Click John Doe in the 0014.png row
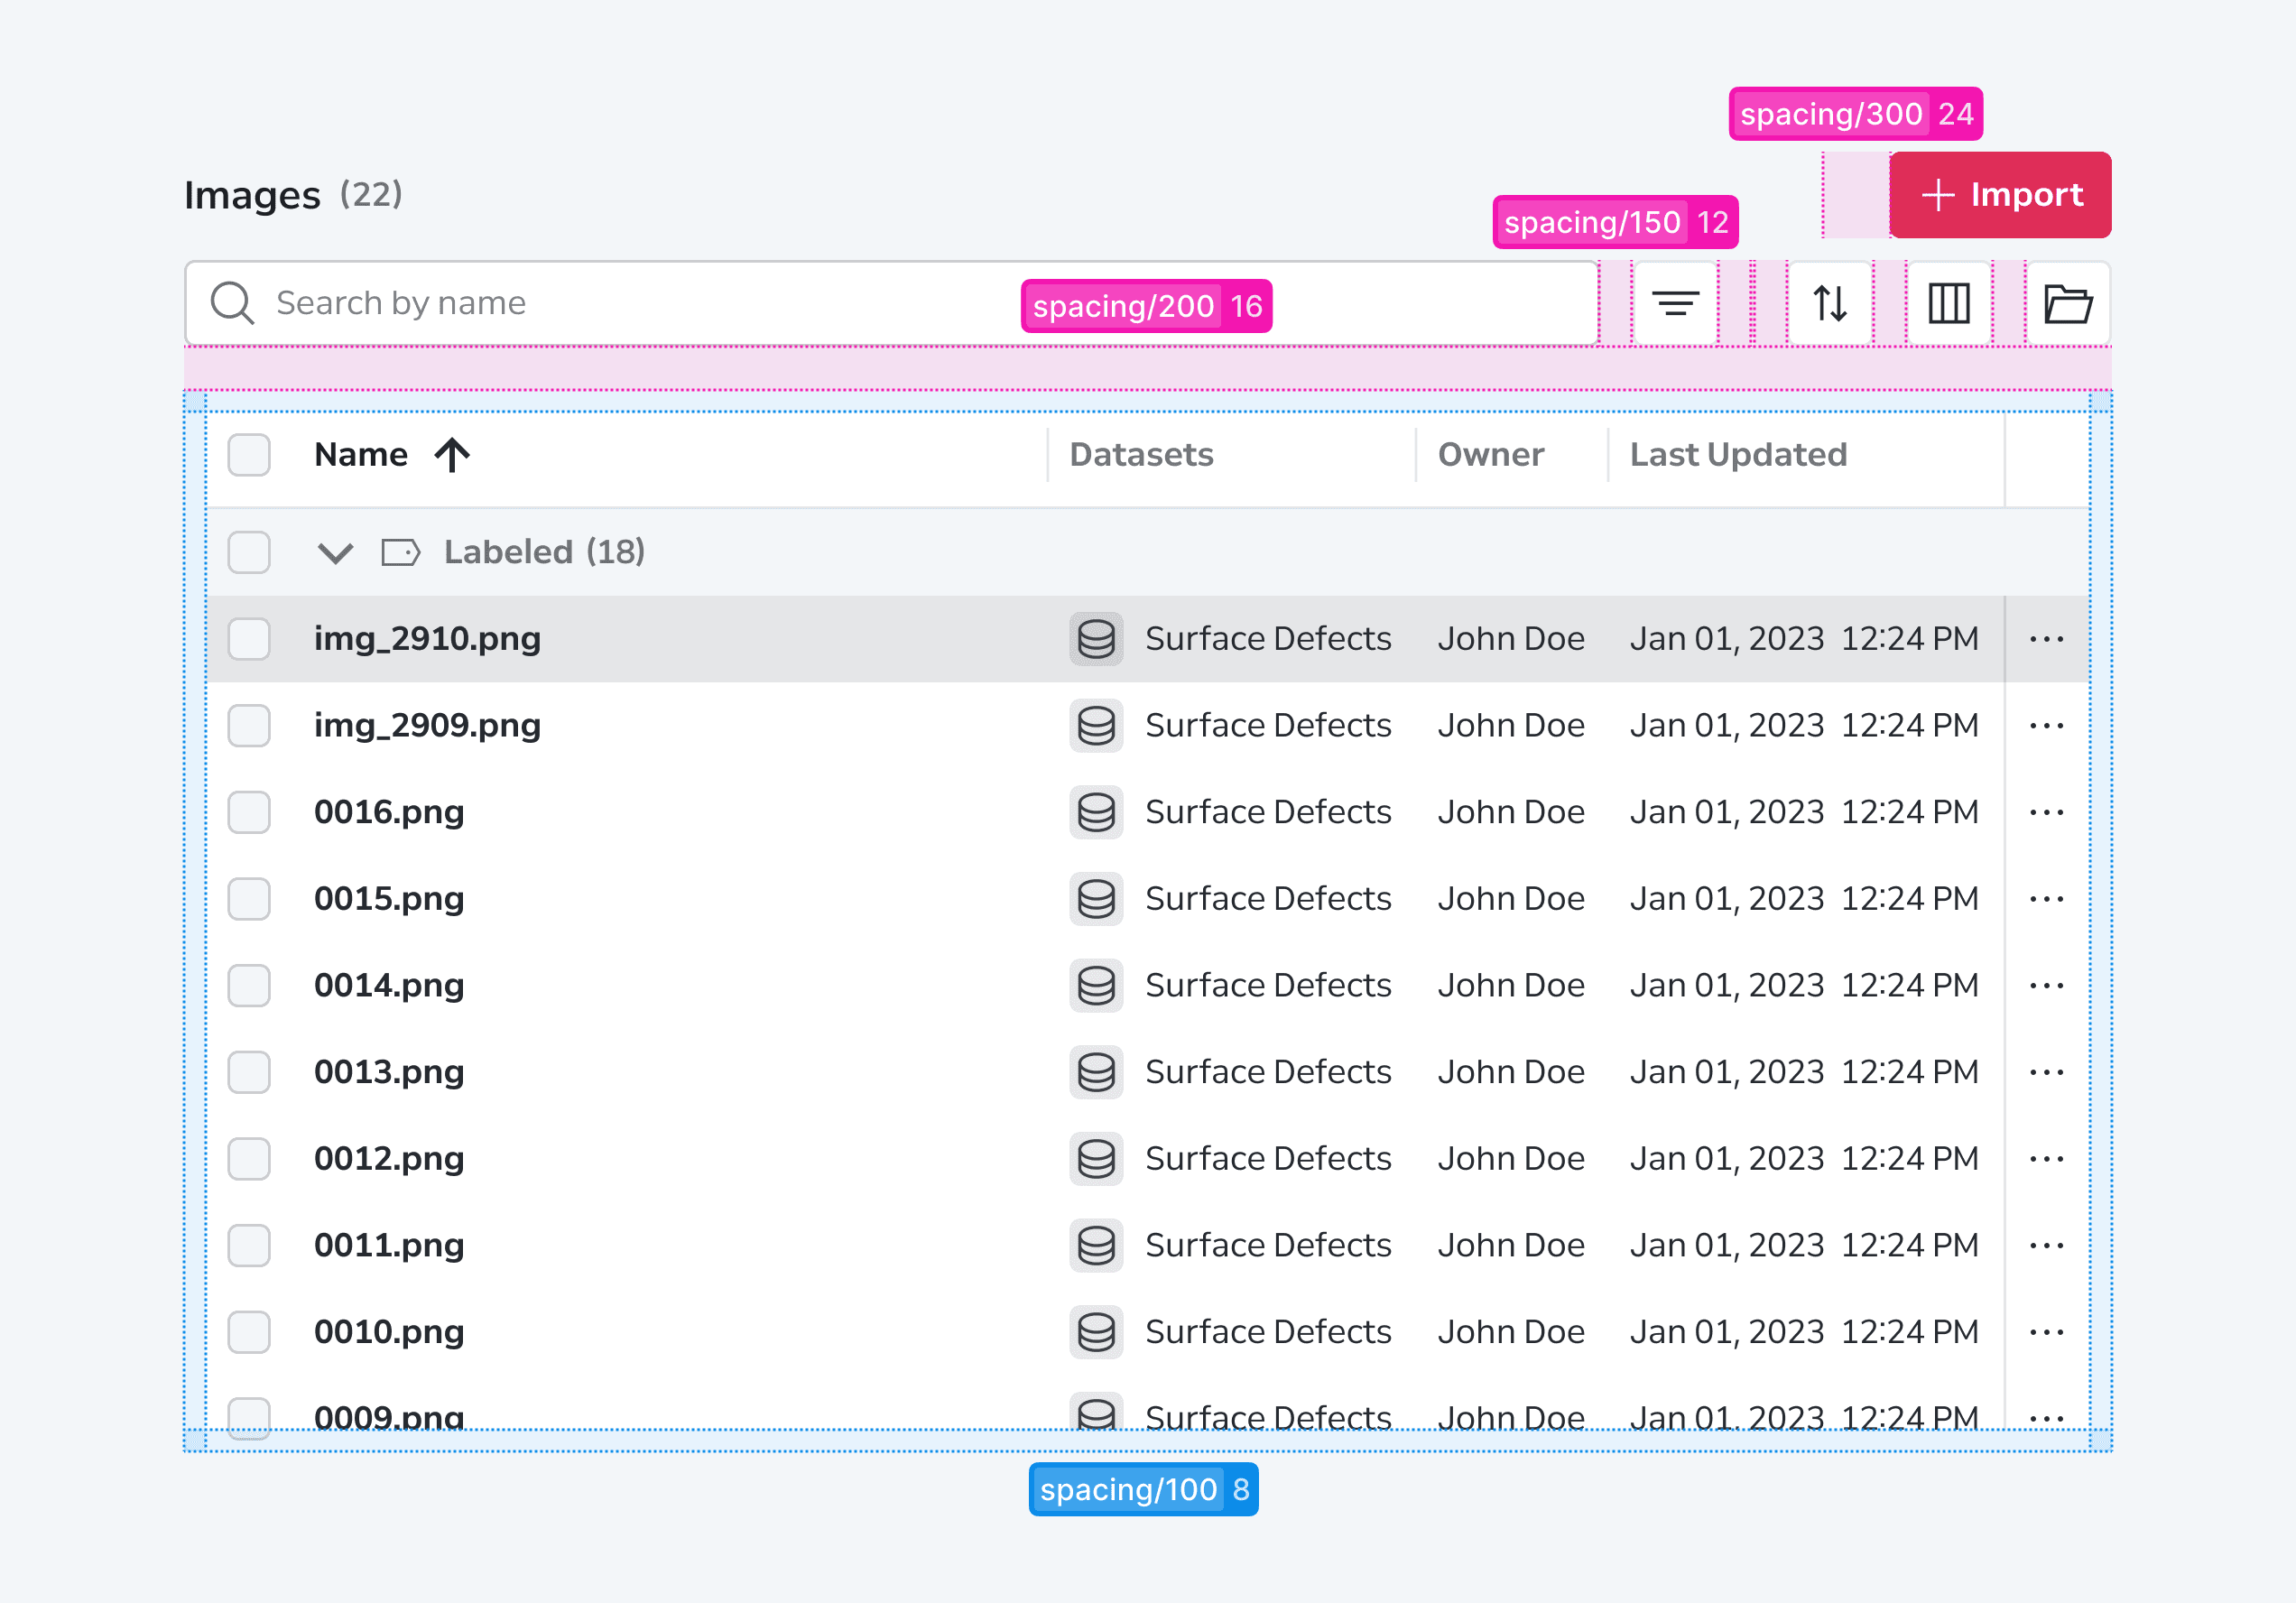 1511,986
